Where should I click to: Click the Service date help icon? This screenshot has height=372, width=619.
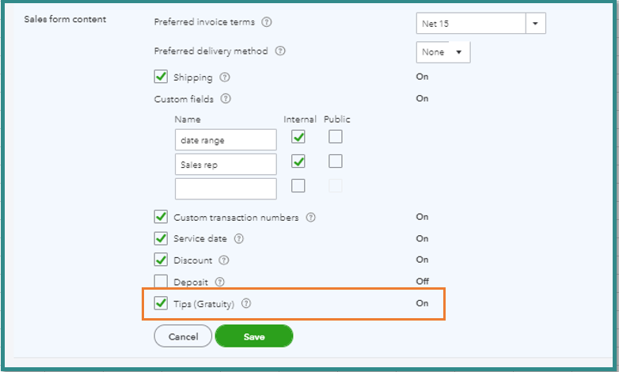239,238
